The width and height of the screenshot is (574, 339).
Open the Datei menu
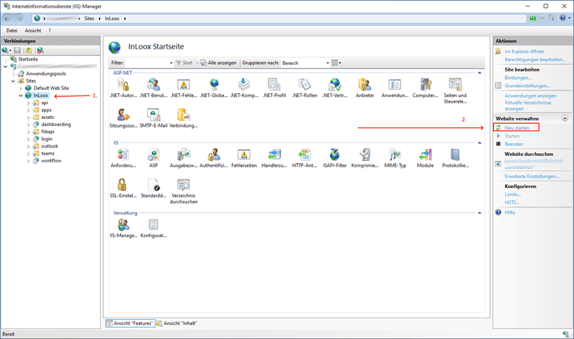11,31
